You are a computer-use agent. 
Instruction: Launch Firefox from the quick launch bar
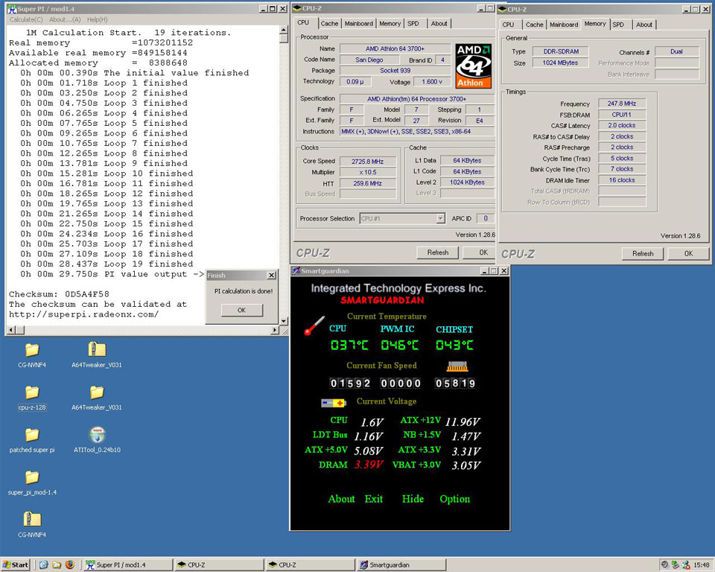pyautogui.click(x=70, y=565)
